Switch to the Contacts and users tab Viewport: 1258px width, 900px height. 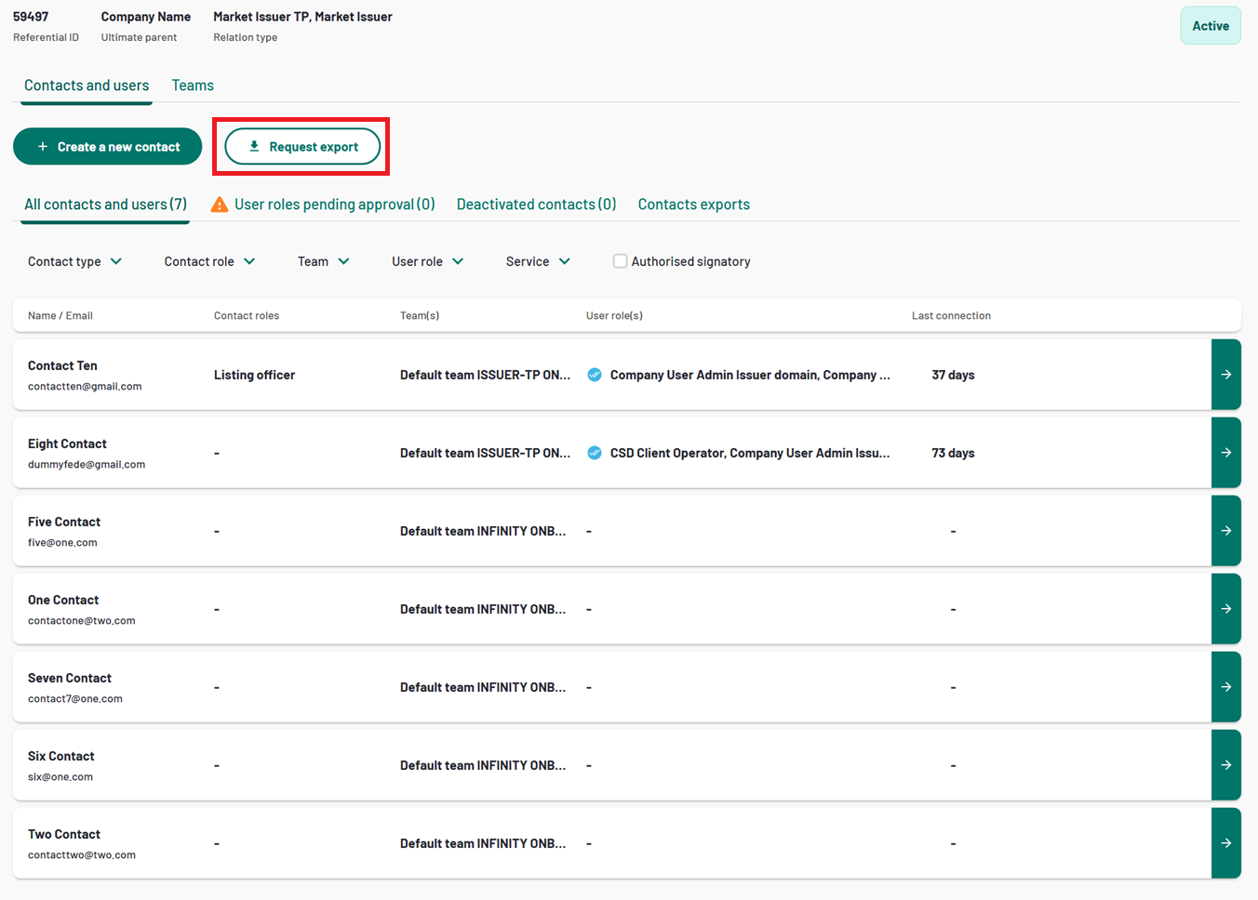87,86
